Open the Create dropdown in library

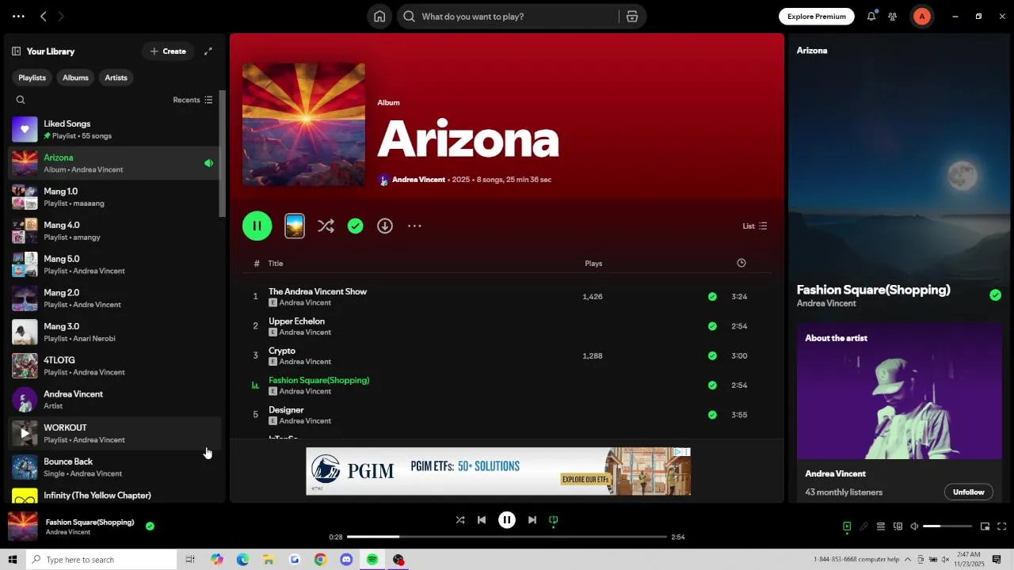click(x=168, y=51)
